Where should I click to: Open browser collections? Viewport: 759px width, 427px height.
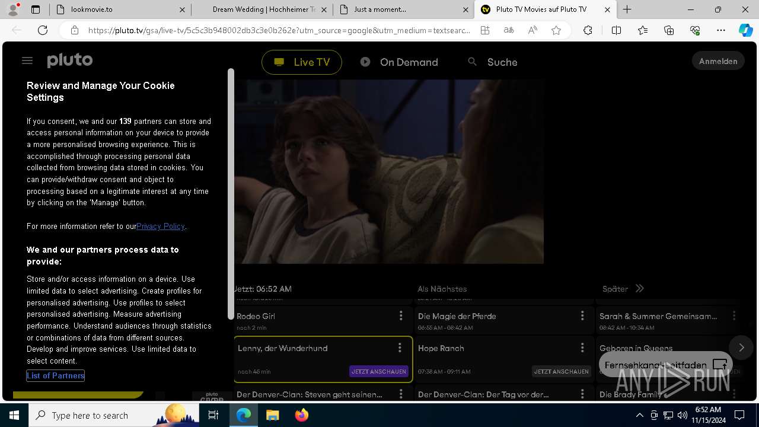point(669,30)
